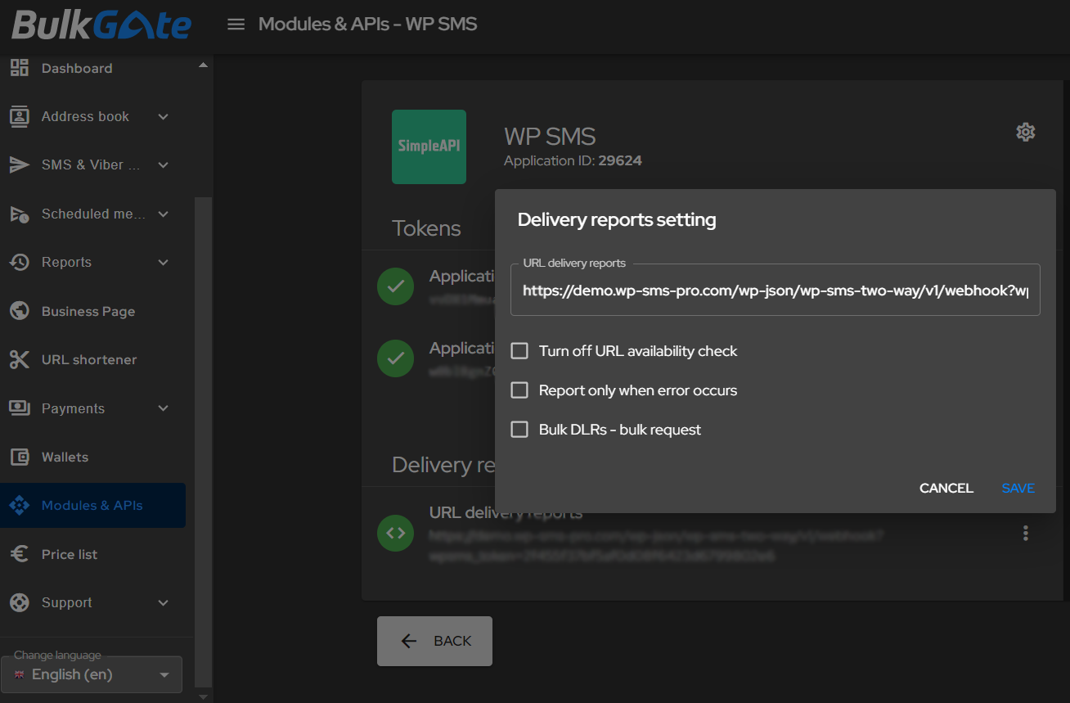This screenshot has width=1070, height=703.
Task: Click the back arrow icon
Action: [409, 641]
